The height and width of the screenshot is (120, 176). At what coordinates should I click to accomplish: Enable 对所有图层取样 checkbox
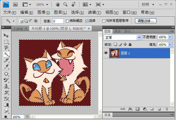point(104,21)
